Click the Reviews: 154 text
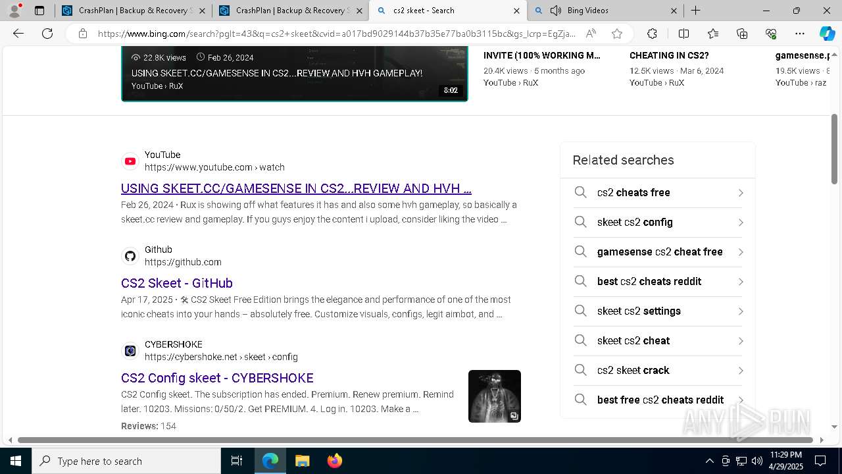This screenshot has width=842, height=474. (149, 426)
